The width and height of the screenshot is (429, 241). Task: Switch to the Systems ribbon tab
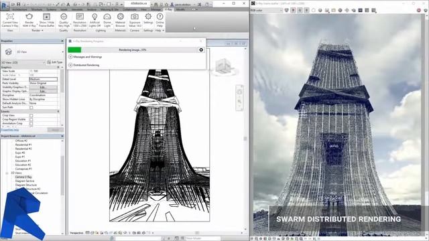pos(51,9)
